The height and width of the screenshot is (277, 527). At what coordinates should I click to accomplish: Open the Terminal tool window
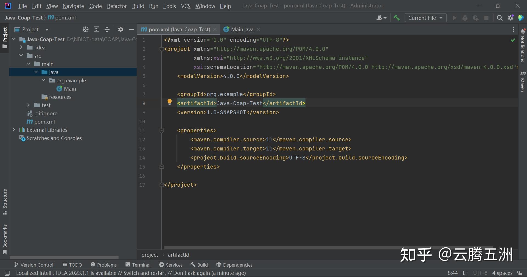pyautogui.click(x=138, y=265)
